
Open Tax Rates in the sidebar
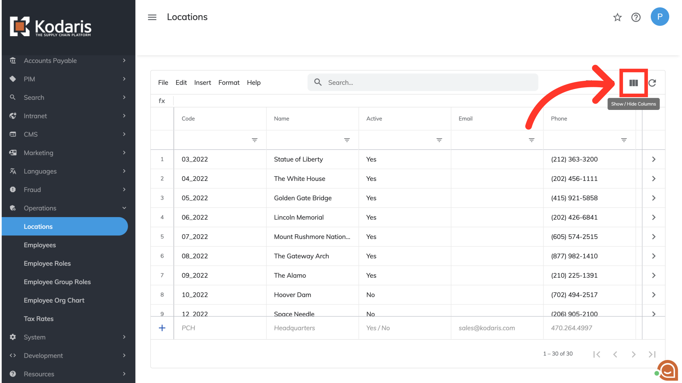point(39,319)
